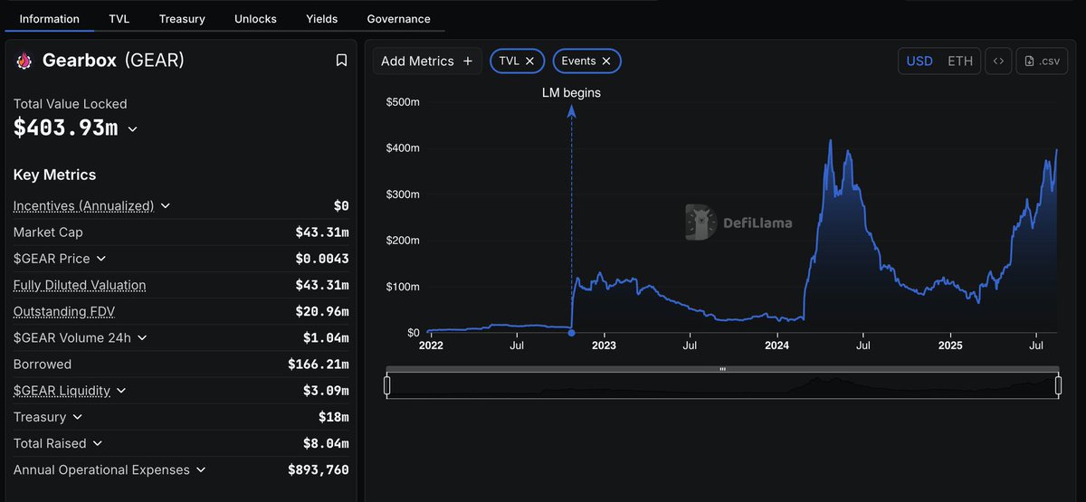
Task: Click the right handle of range slider
Action: point(1058,386)
